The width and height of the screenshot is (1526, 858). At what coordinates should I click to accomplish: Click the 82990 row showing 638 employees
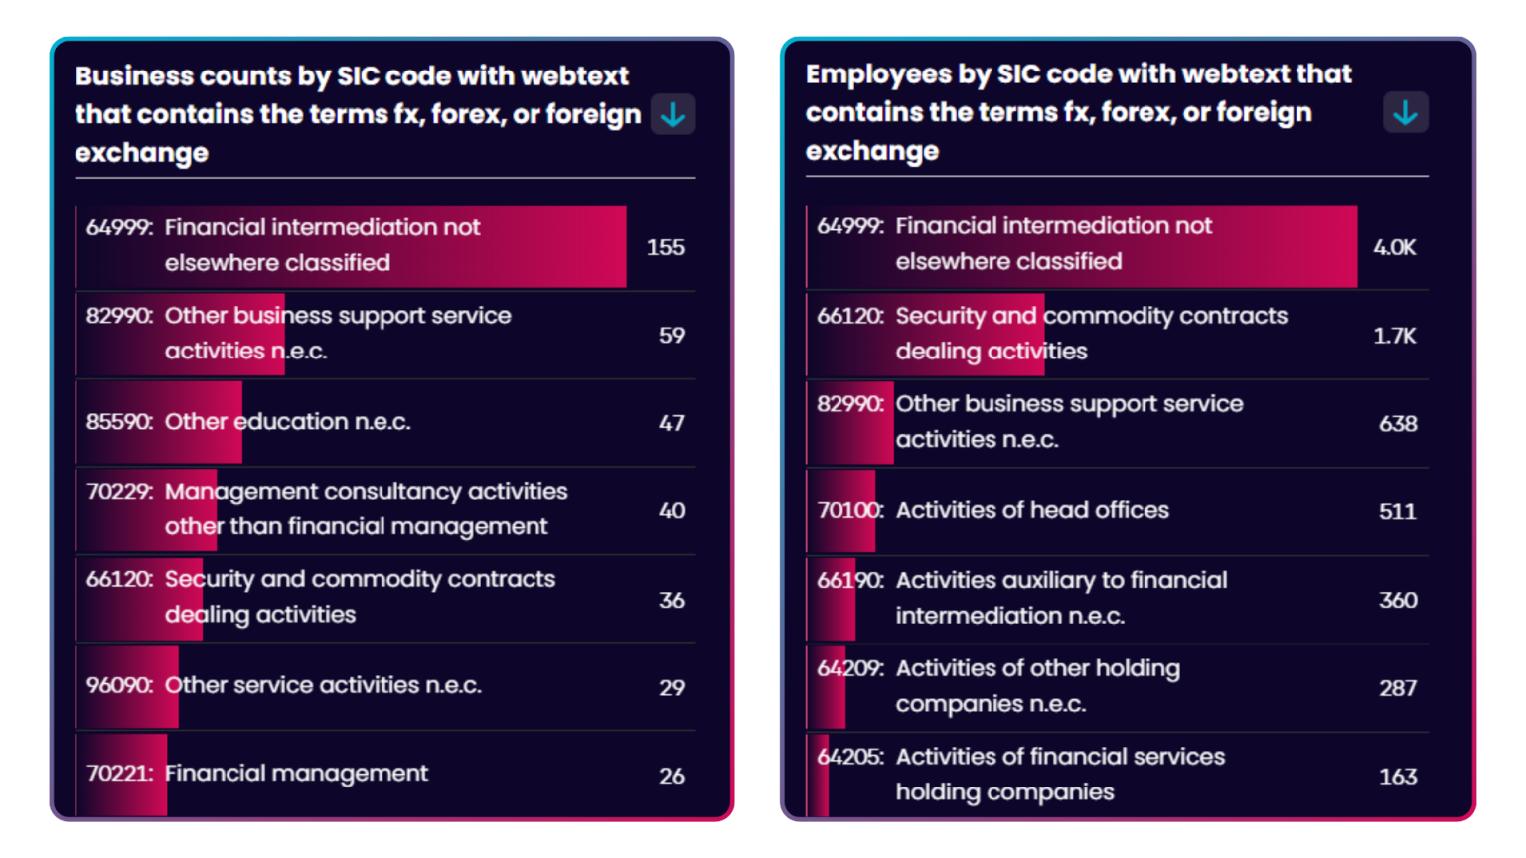(x=1117, y=422)
